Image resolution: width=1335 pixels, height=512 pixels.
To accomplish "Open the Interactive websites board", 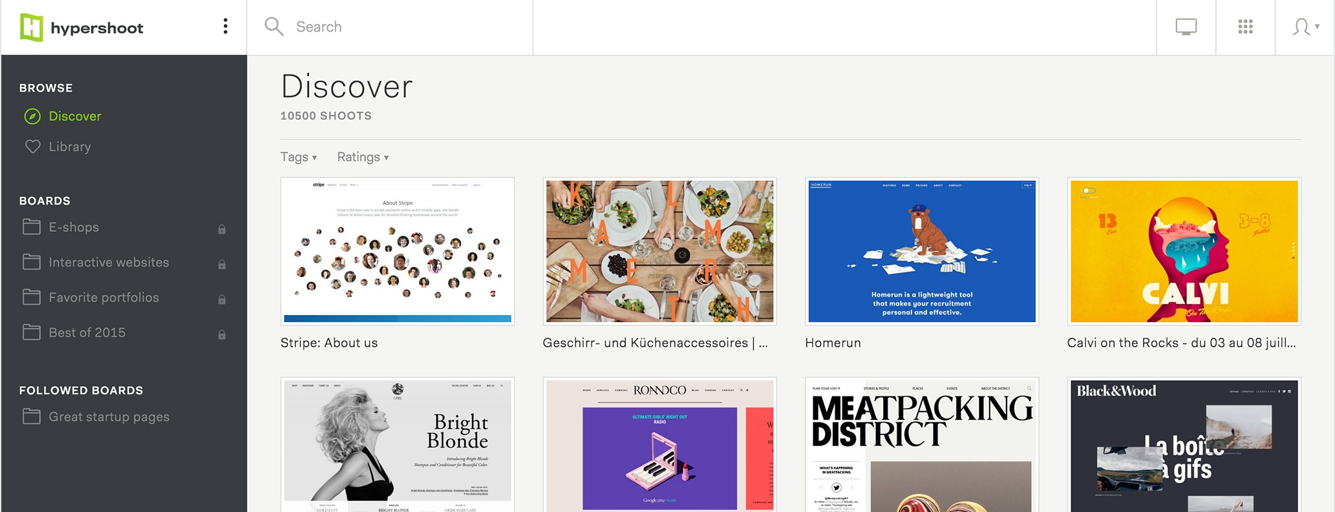I will pyautogui.click(x=109, y=262).
